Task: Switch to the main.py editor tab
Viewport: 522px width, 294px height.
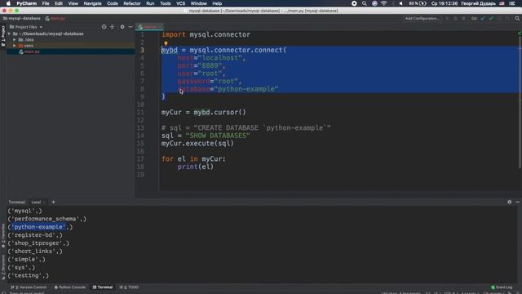Action: [148, 27]
